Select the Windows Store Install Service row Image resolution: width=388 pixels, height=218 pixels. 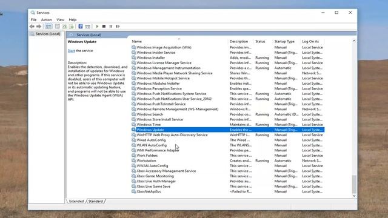pyautogui.click(x=228, y=119)
